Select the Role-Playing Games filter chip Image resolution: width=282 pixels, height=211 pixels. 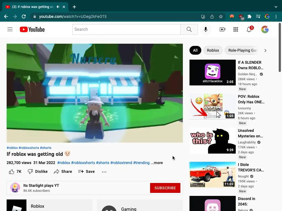coord(242,51)
